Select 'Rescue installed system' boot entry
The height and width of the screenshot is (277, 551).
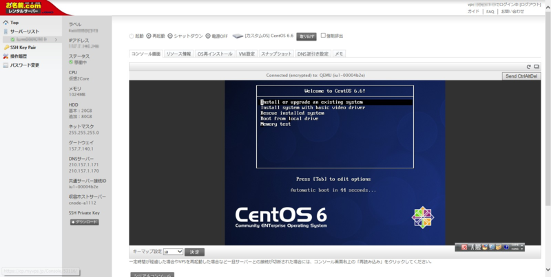292,113
